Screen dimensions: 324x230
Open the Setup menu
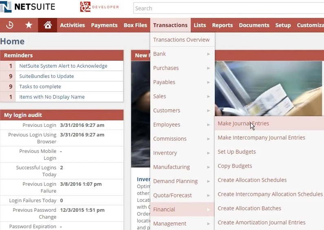pyautogui.click(x=283, y=25)
